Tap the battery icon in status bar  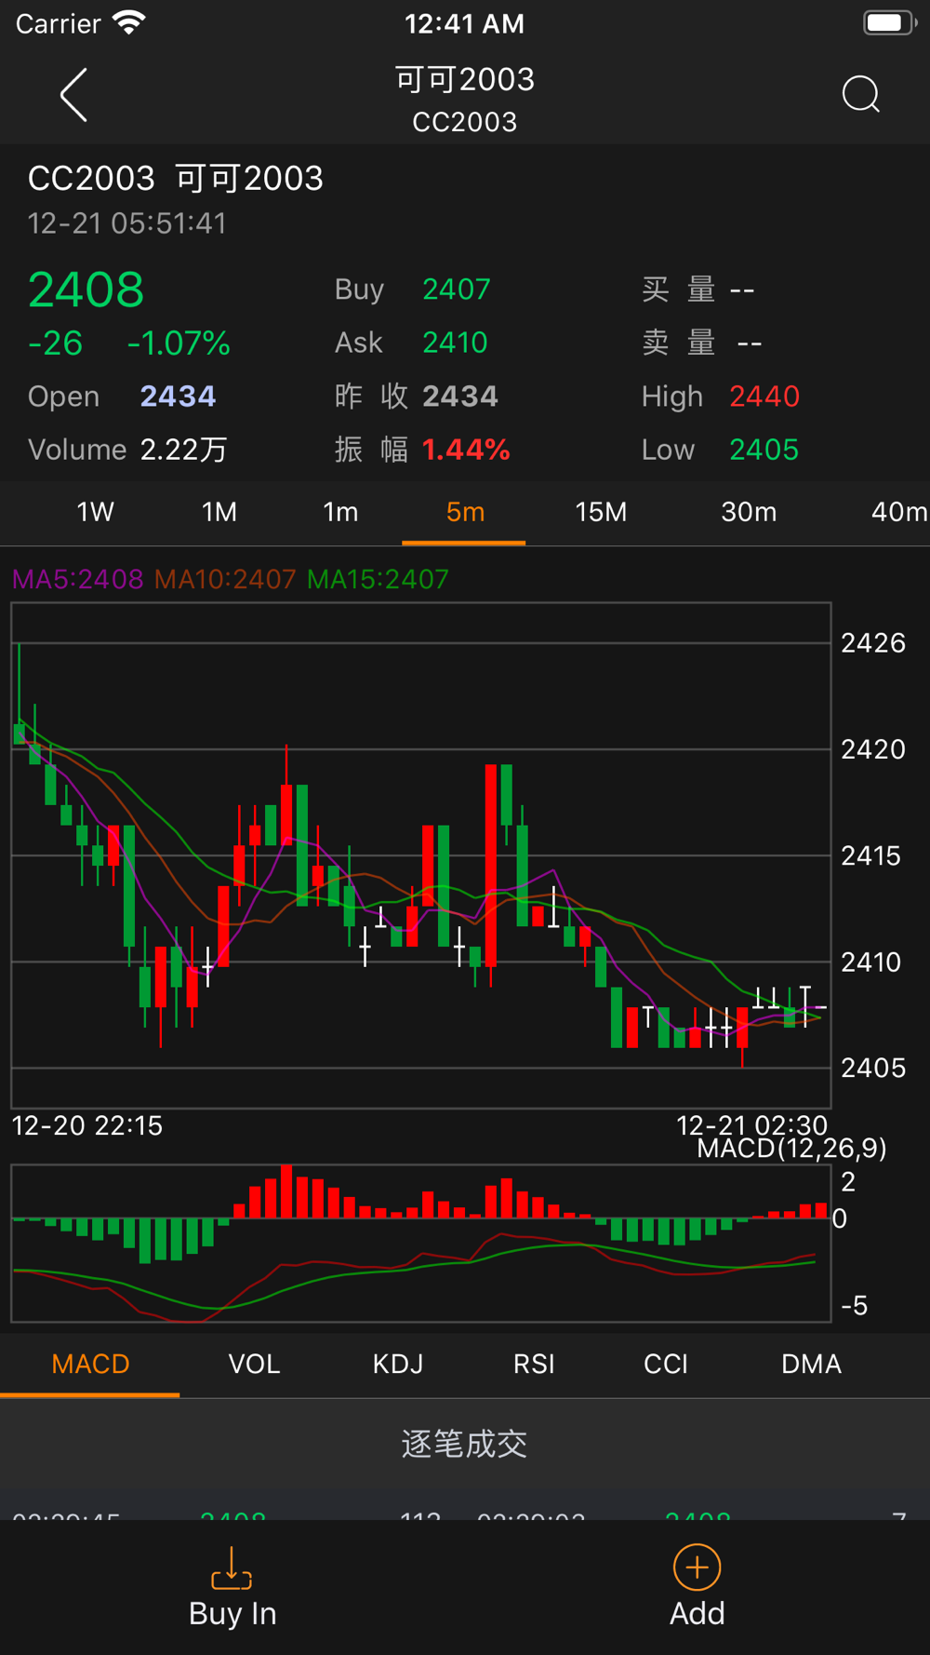[890, 22]
